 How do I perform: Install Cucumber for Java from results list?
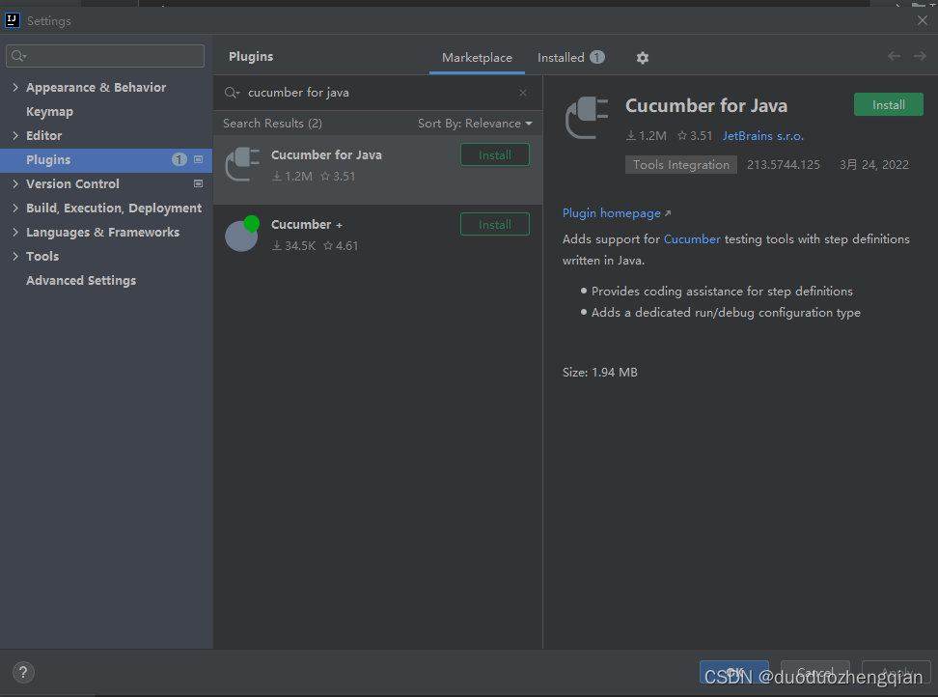coord(495,155)
